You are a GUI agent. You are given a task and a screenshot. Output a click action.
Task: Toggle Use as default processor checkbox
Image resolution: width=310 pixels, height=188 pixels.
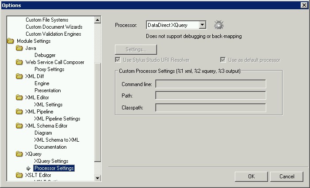coord(223,60)
